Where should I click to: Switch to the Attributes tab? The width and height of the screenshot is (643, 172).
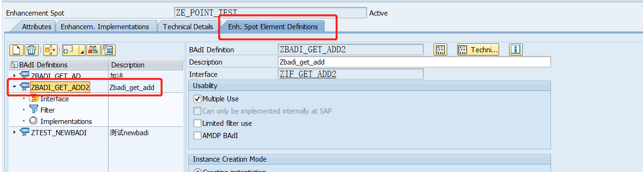[x=36, y=27]
